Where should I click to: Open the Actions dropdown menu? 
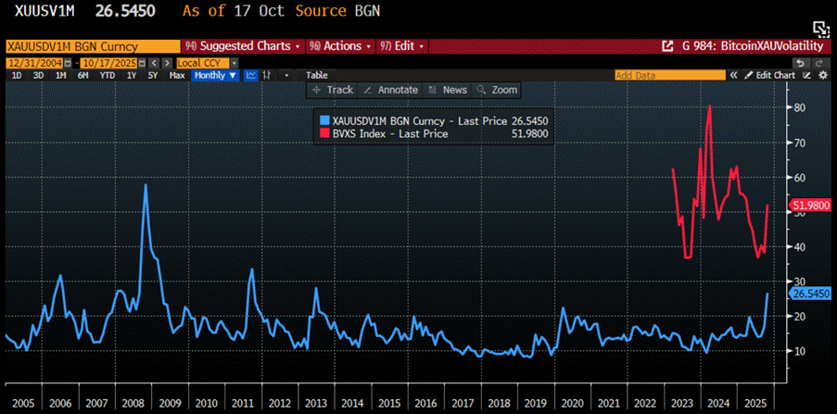click(x=340, y=46)
